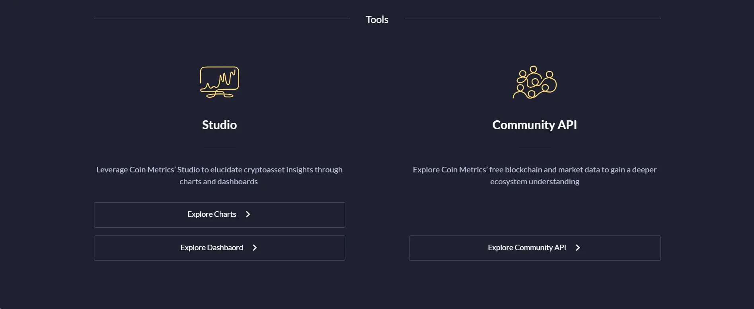
Task: Click the horizontal line left of Tools
Action: pyautogui.click(x=222, y=19)
